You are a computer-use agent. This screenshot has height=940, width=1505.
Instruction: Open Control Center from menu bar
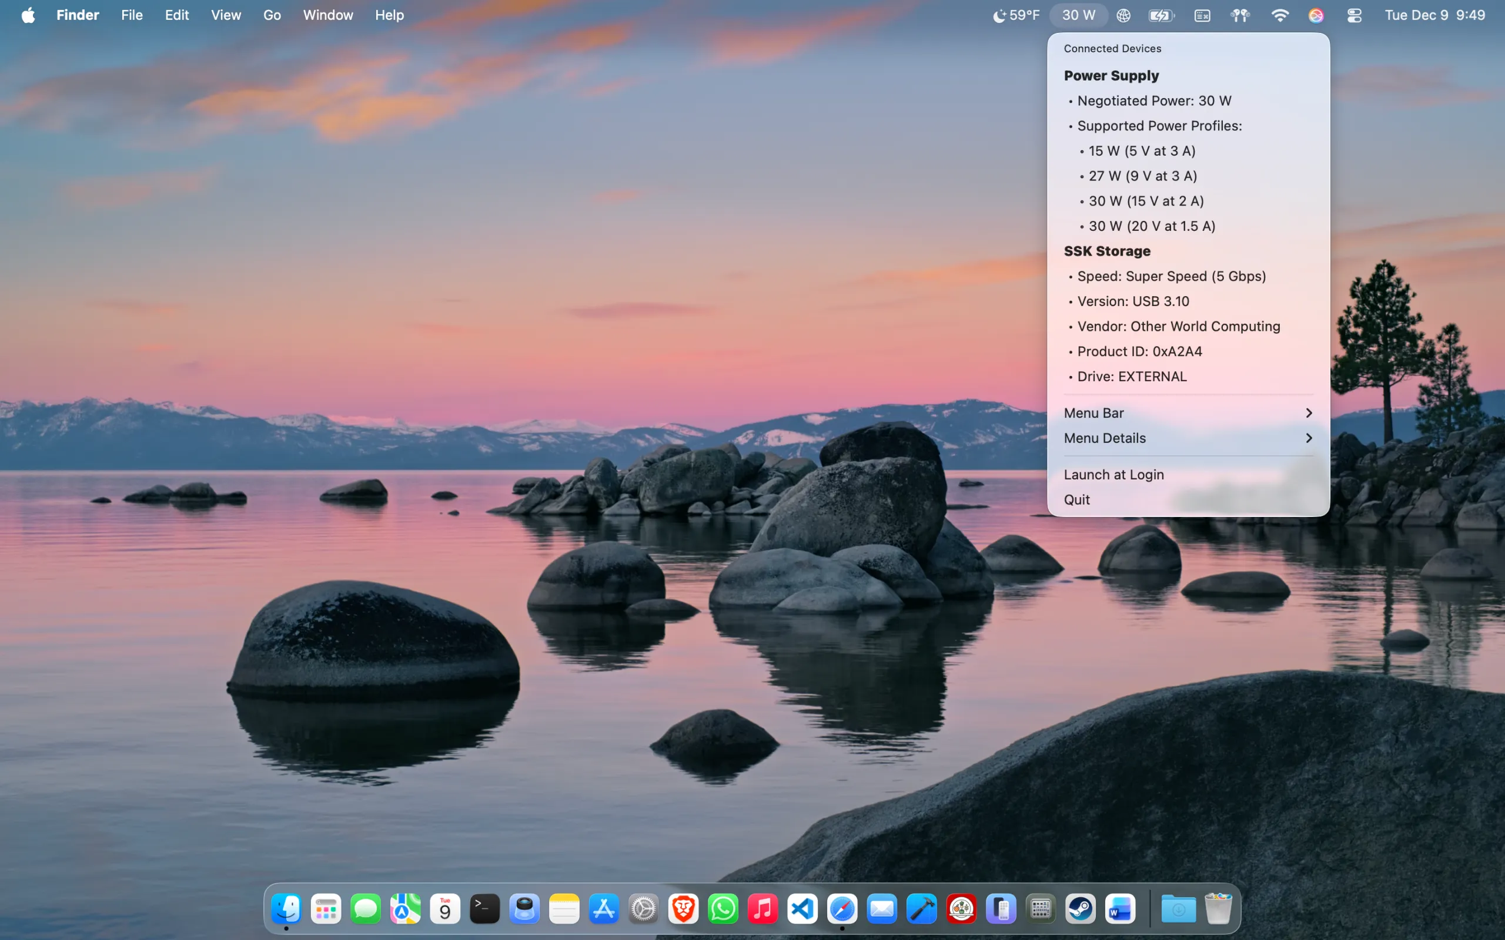tap(1354, 15)
